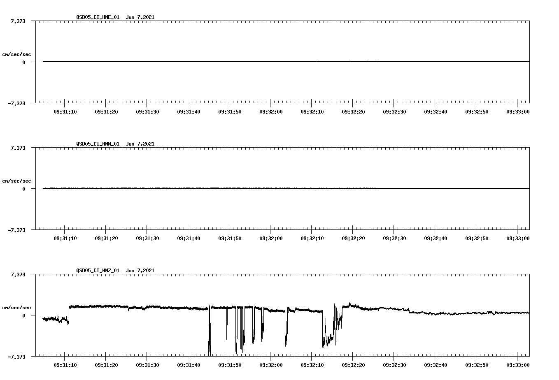Click 09:32:30 label under HNN plot

click(394, 239)
